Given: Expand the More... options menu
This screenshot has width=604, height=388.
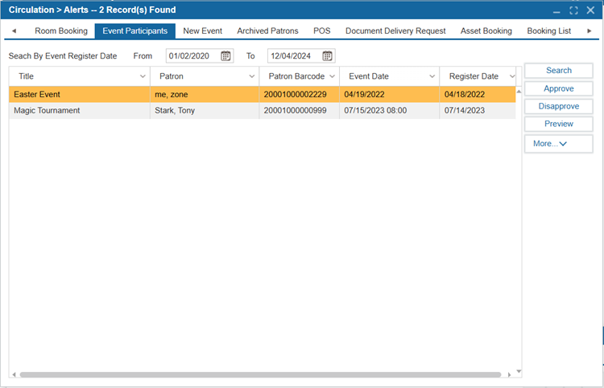Looking at the screenshot, I should pyautogui.click(x=559, y=144).
